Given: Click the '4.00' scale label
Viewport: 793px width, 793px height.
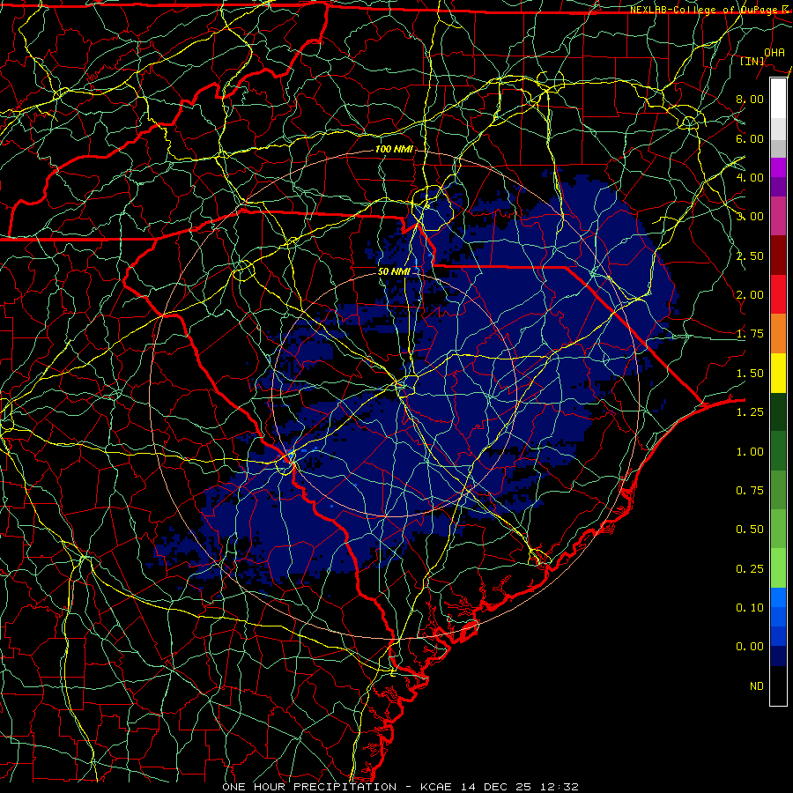Looking at the screenshot, I should click(x=750, y=177).
